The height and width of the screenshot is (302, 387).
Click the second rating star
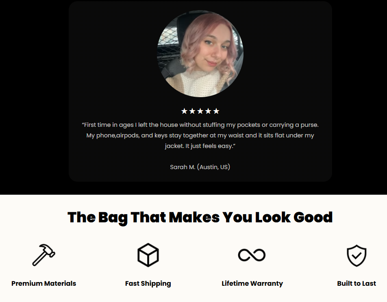[x=192, y=111]
